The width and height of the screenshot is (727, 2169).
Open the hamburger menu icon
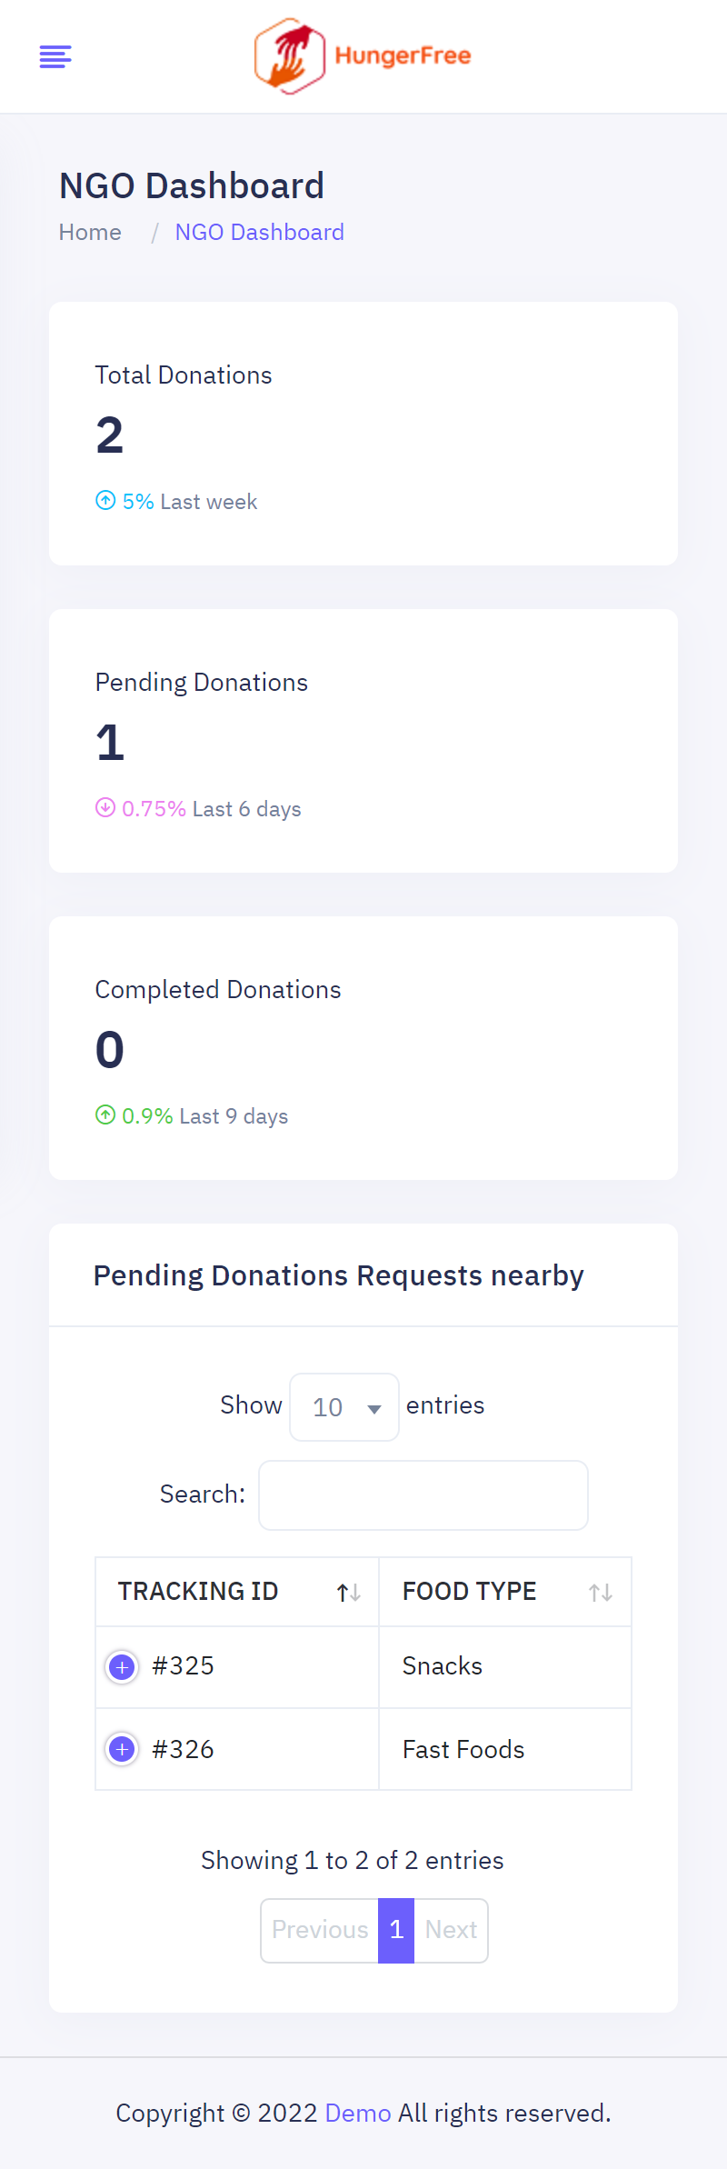tap(55, 56)
